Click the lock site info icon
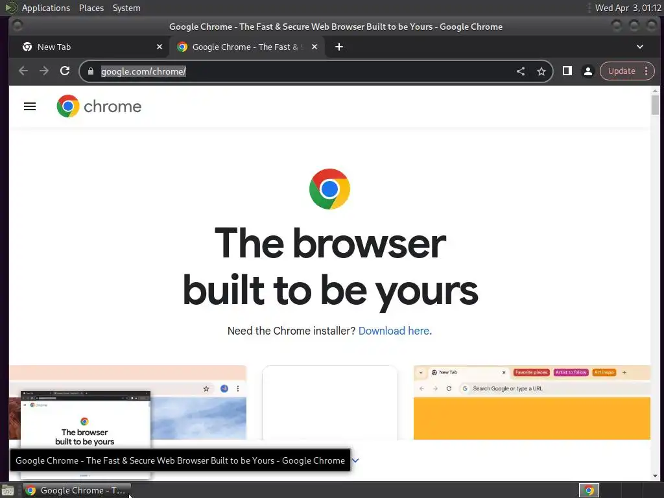The width and height of the screenshot is (664, 498). click(91, 71)
